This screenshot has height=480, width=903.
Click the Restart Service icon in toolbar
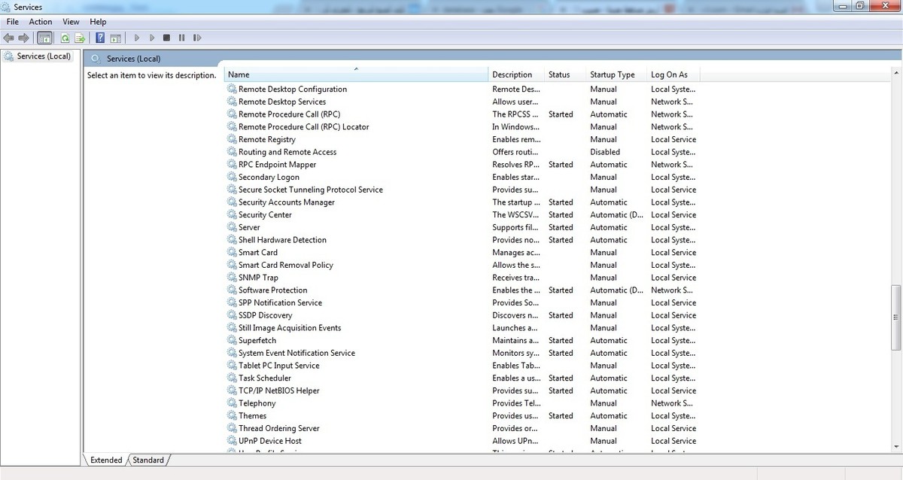pos(197,38)
